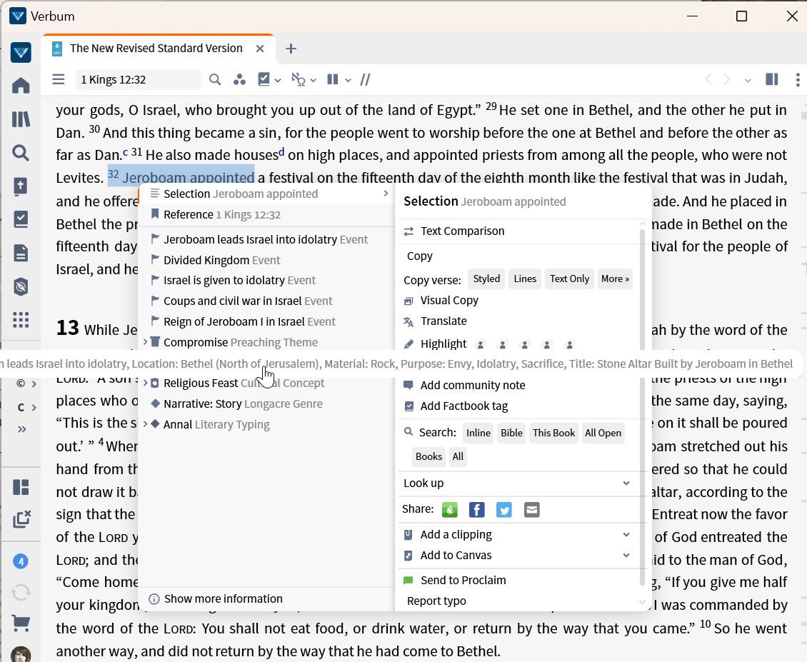
Task: Share selection by email icon
Action: pos(531,510)
